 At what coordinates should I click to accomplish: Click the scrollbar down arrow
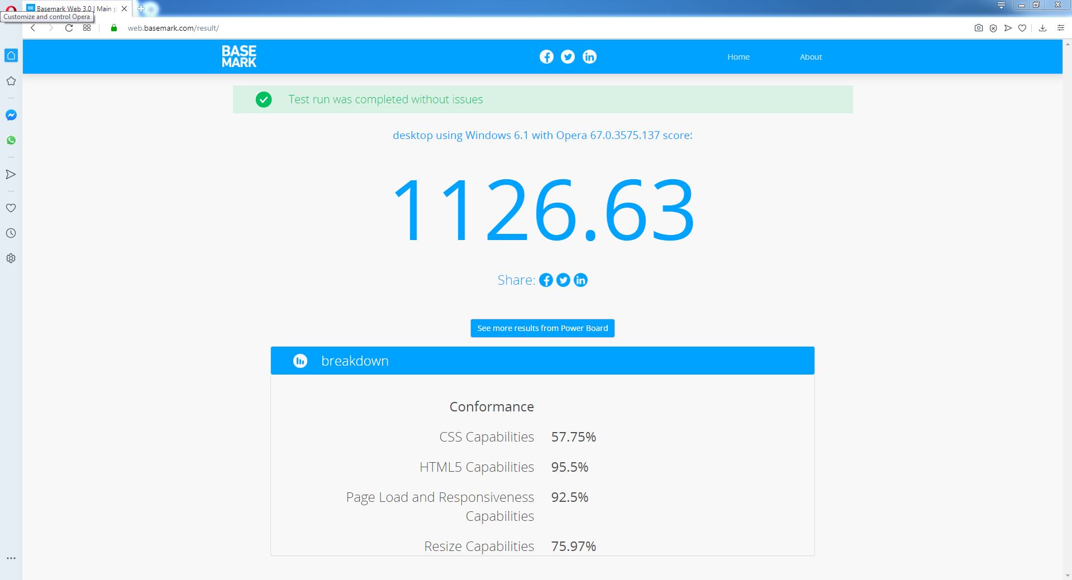[1067, 576]
